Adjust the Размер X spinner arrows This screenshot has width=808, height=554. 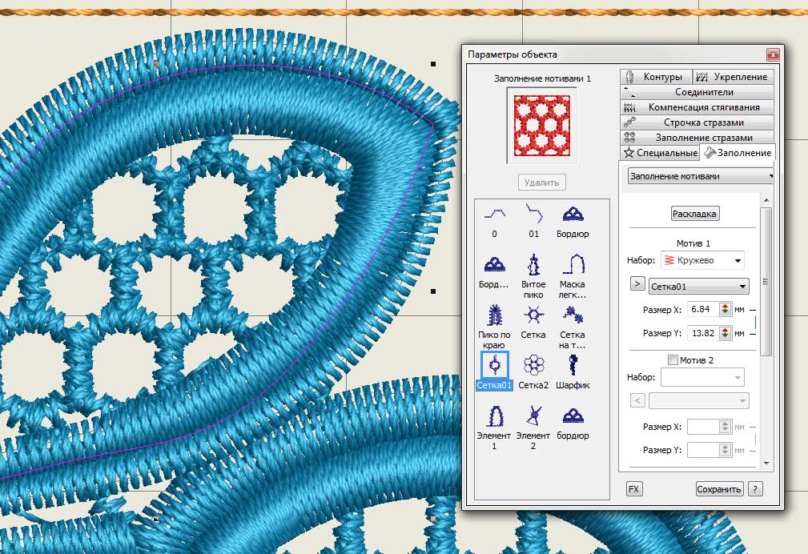tap(726, 309)
